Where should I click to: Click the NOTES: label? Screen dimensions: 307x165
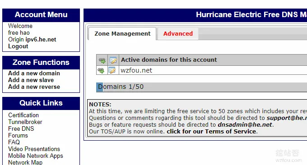[x=100, y=105]
